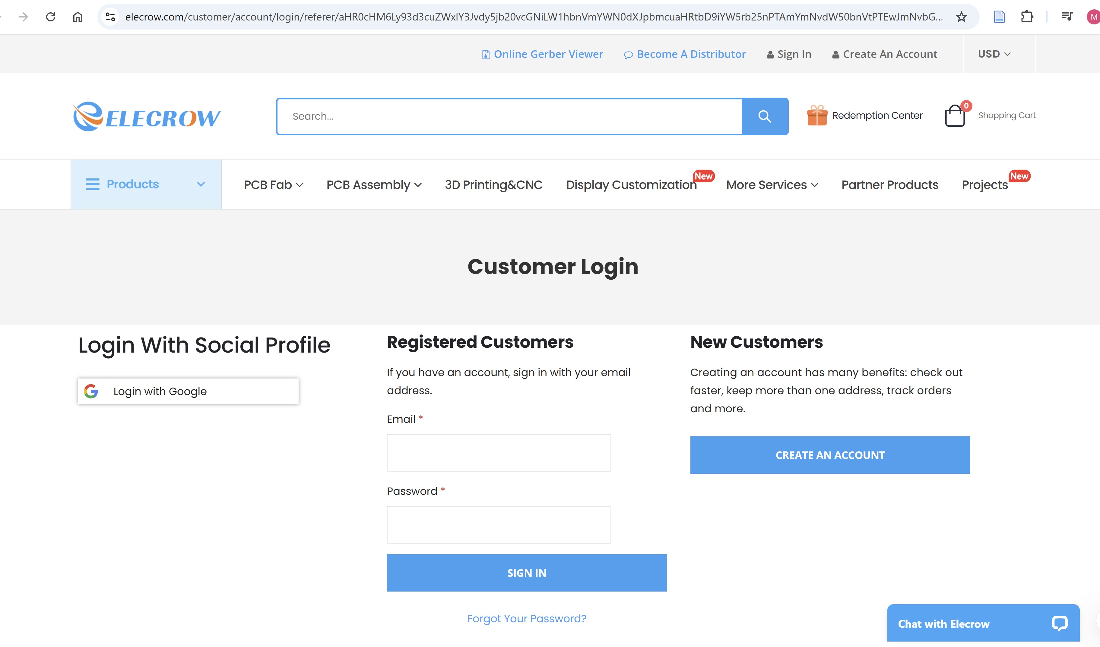The width and height of the screenshot is (1100, 647).
Task: Open the Partner Products menu item
Action: coord(889,185)
